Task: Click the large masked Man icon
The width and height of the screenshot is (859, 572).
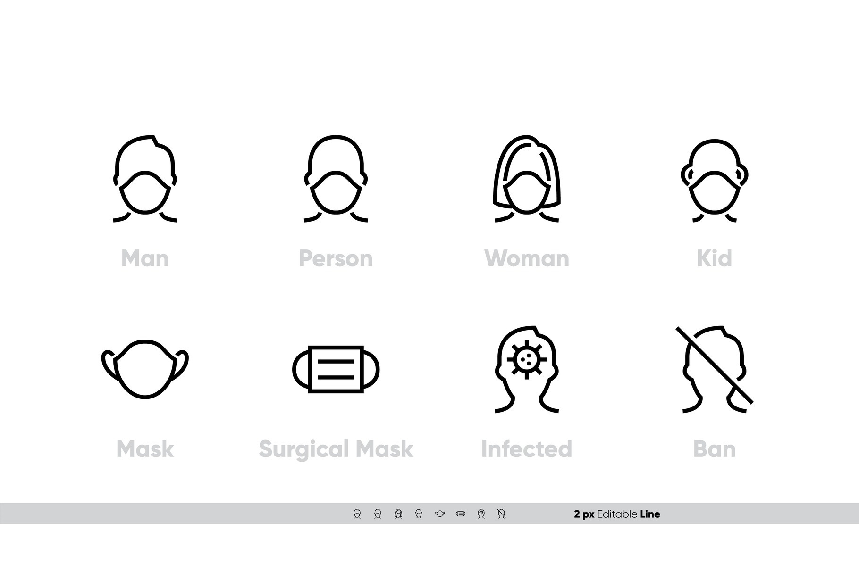Action: (145, 179)
